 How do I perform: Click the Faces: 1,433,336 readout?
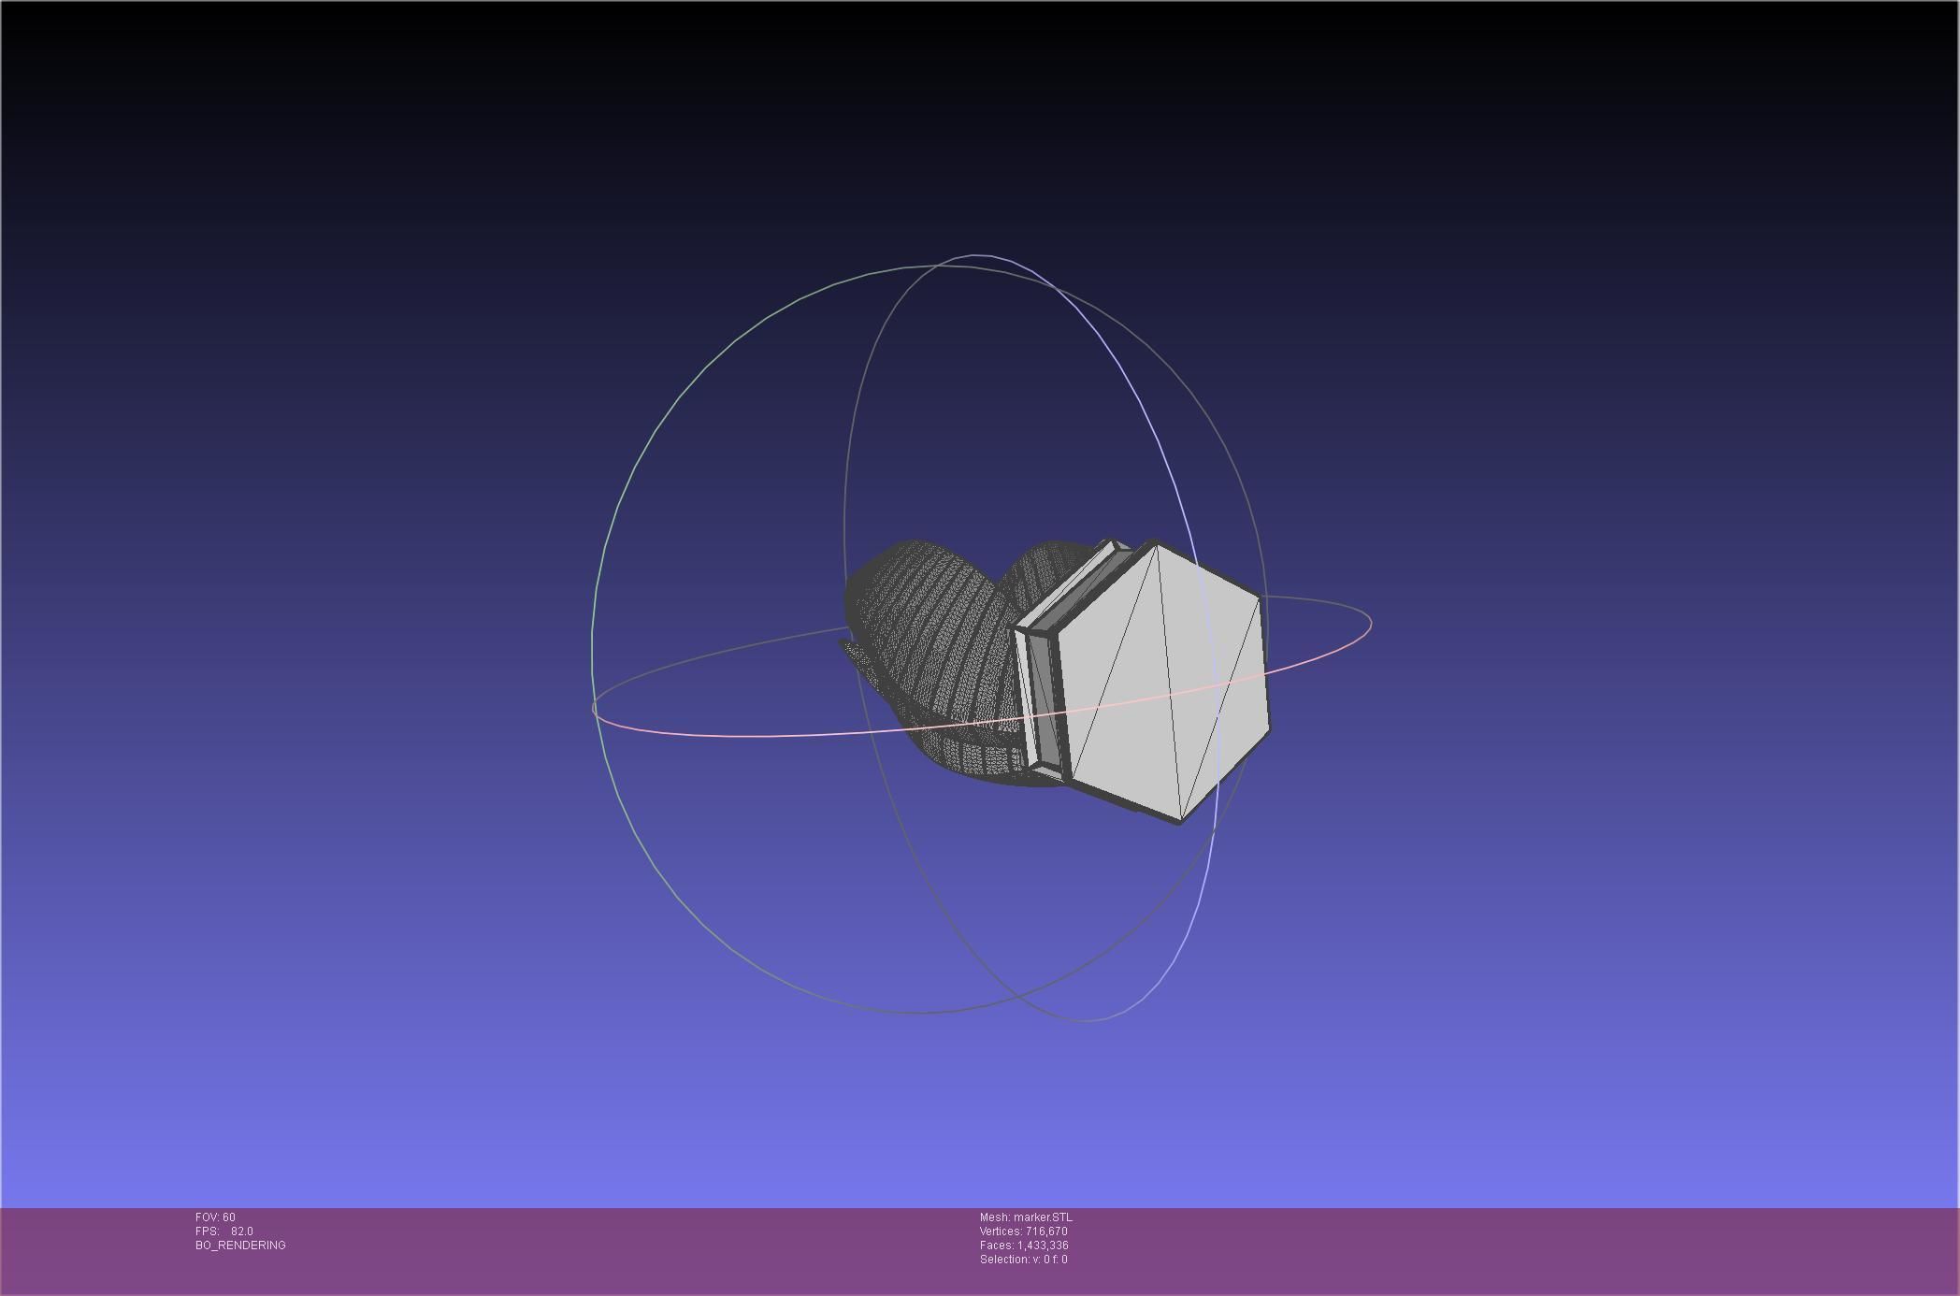[1024, 1246]
